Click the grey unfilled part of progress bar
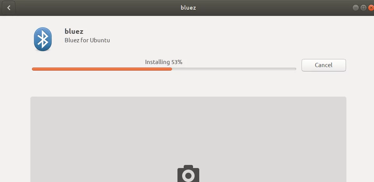This screenshot has height=182, width=374. (234, 69)
